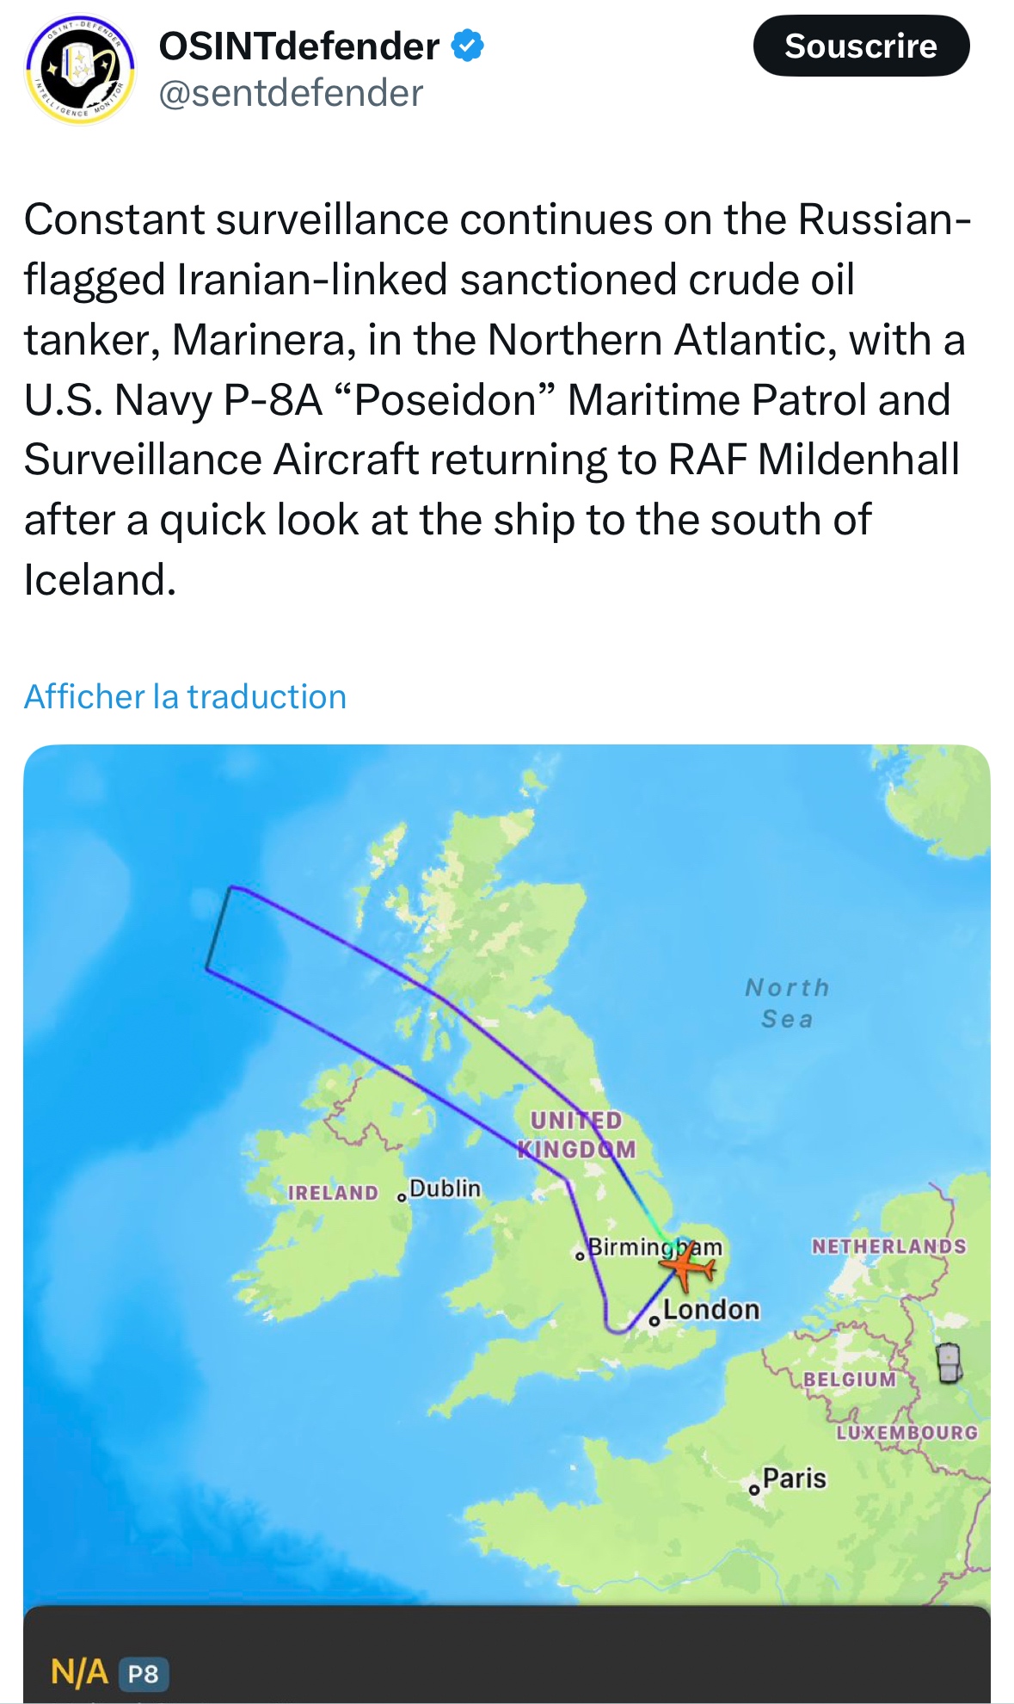Image resolution: width=1014 pixels, height=1704 pixels.
Task: Click the Afficher la traduction link
Action: point(185,696)
